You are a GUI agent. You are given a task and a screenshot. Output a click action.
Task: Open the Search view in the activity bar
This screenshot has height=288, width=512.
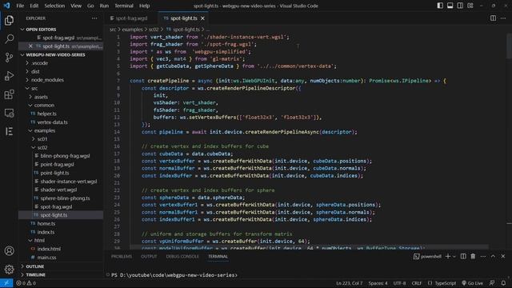9,39
